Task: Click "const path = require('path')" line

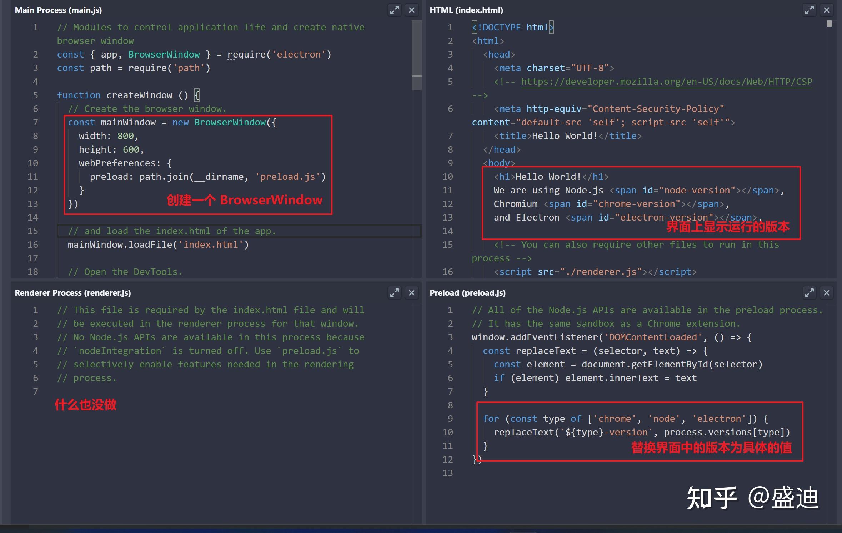Action: [134, 68]
